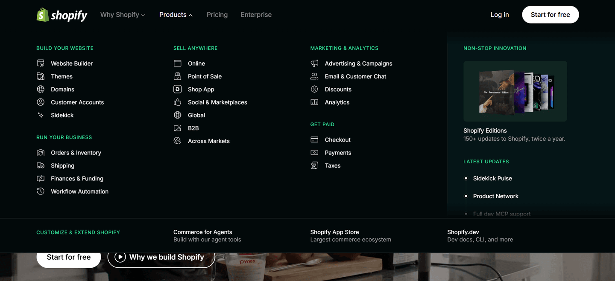
Task: Click the Point of Sale icon
Action: click(x=178, y=76)
